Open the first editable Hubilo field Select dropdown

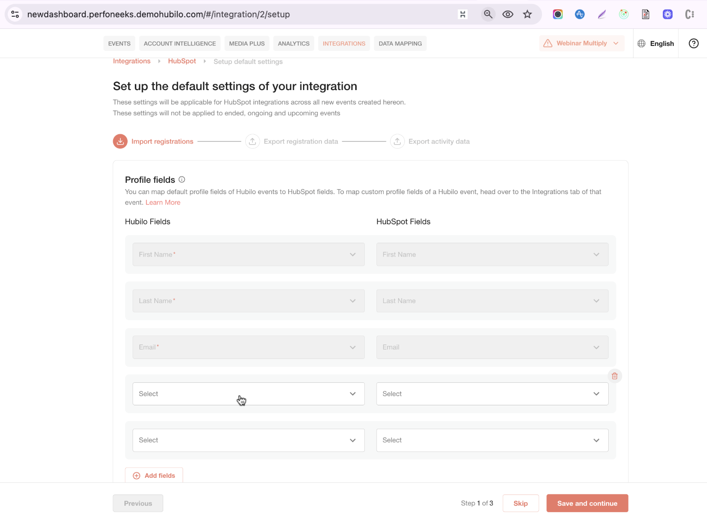[248, 394]
